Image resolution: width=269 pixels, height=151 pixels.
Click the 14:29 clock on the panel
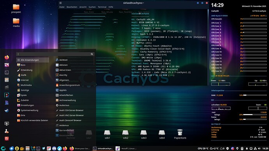[x=265, y=148]
